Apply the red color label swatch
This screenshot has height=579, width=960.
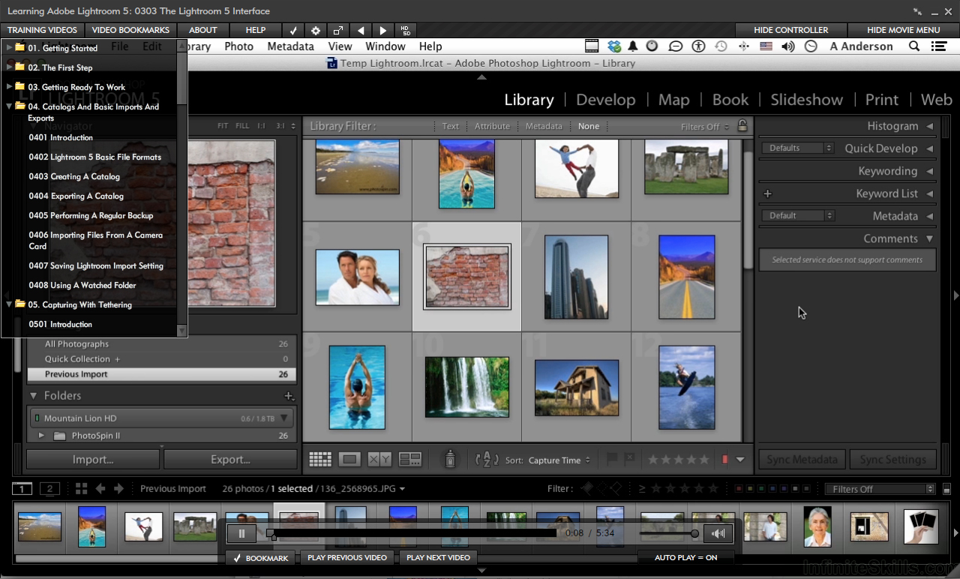click(725, 459)
